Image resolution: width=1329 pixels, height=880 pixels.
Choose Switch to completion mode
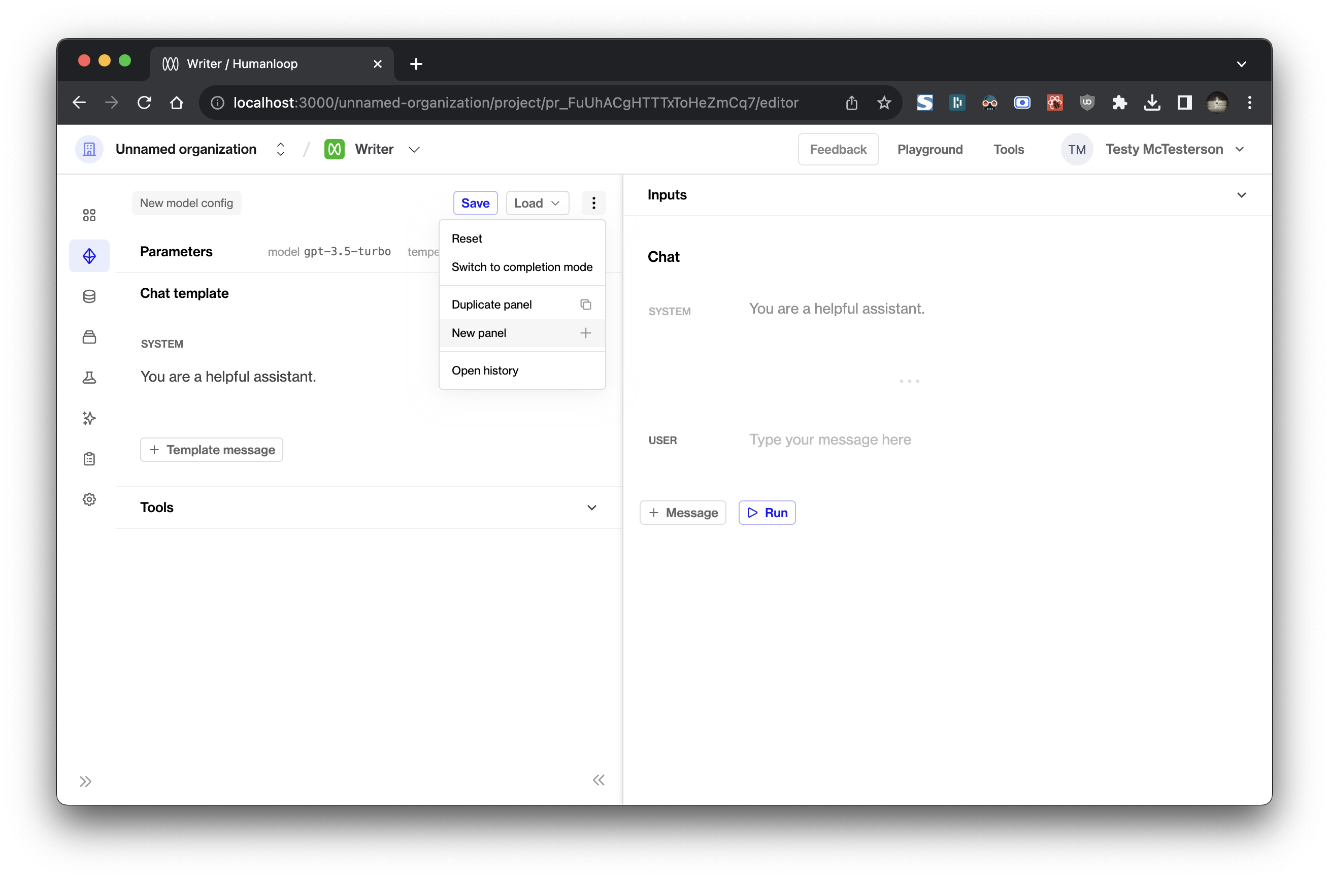coord(521,267)
